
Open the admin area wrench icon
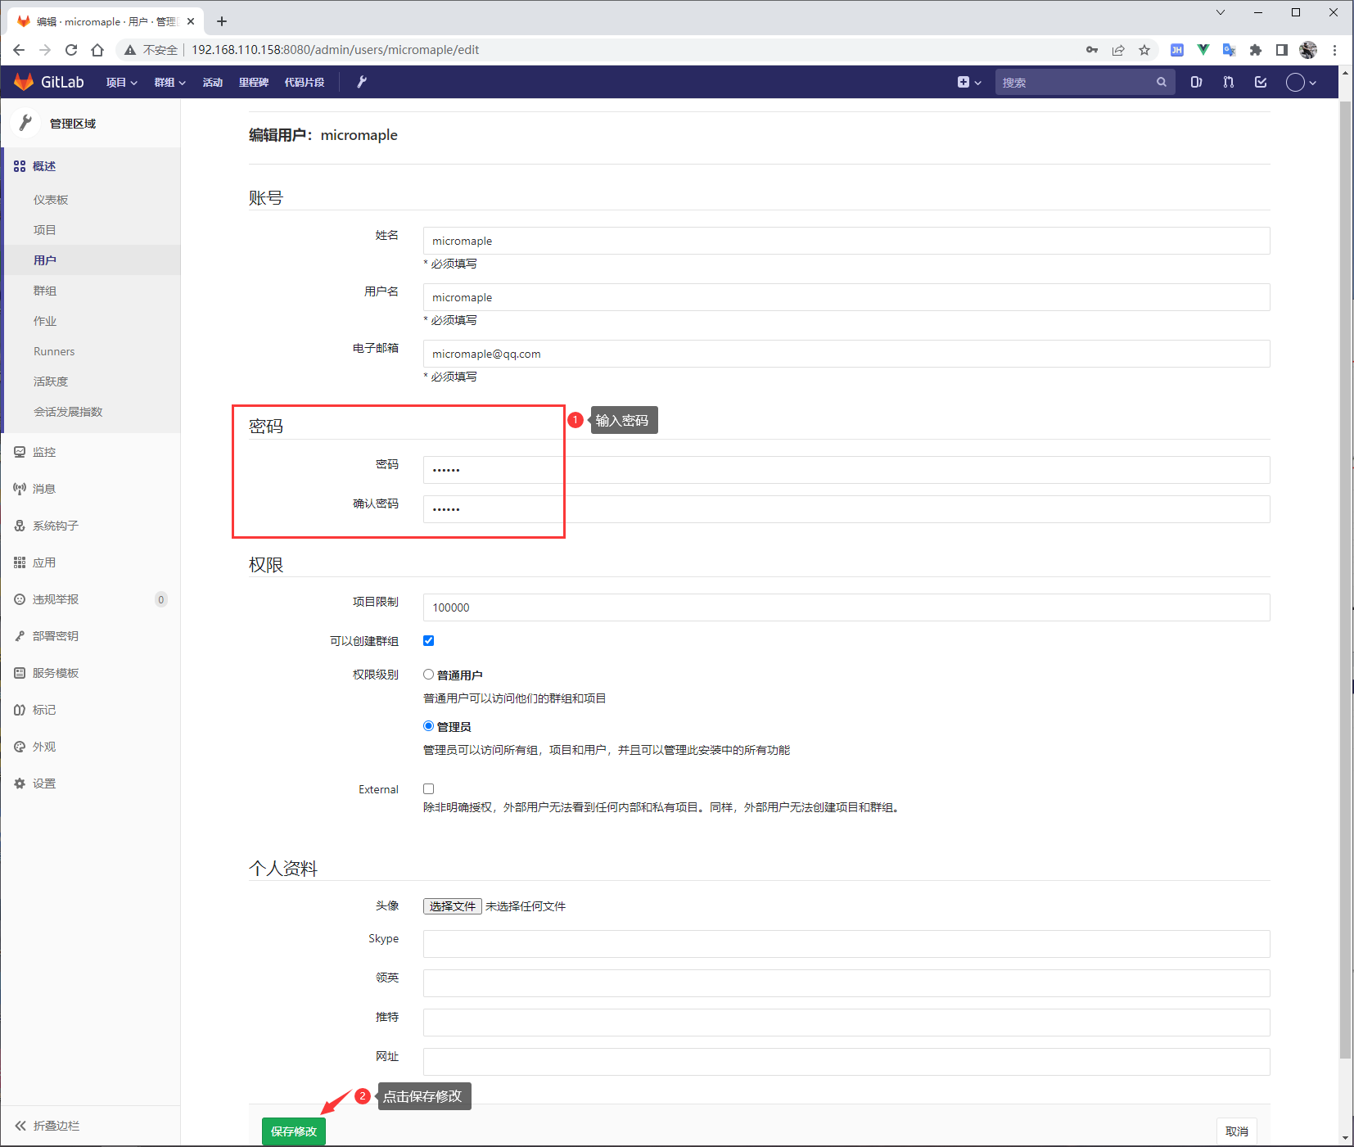coord(362,82)
